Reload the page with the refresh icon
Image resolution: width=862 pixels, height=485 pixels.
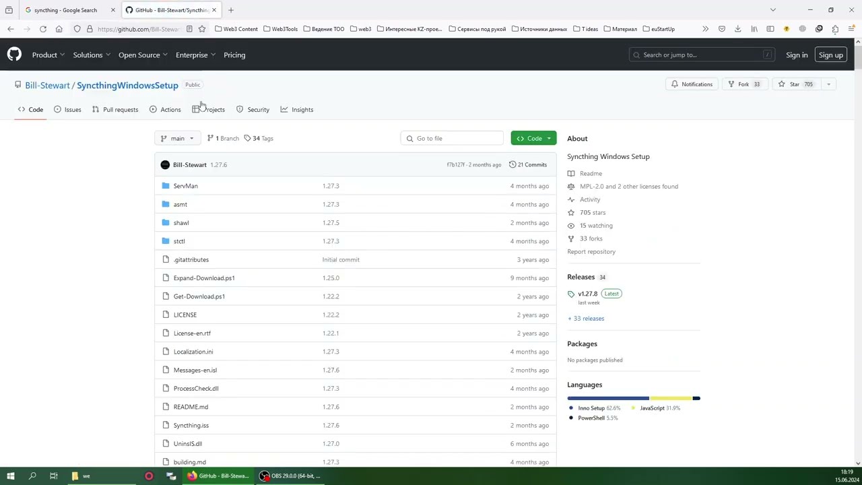tap(43, 29)
